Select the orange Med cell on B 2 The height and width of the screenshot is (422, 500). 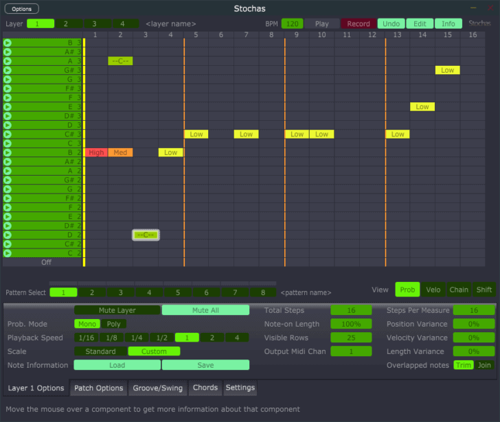coord(120,152)
